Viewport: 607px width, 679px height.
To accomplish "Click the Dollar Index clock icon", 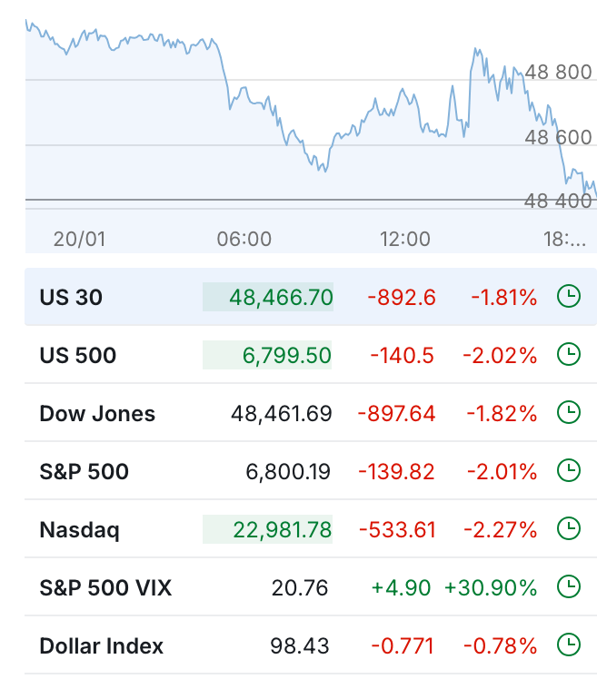I will coord(568,645).
